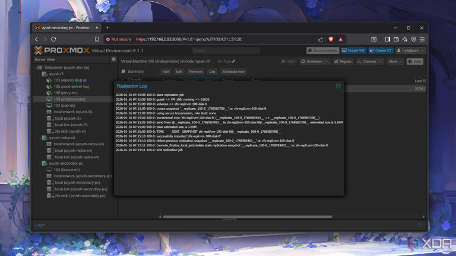Select storage zfs-repli (ayush-secondary-pc)
This screenshot has height=256, width=456.
click(x=80, y=196)
